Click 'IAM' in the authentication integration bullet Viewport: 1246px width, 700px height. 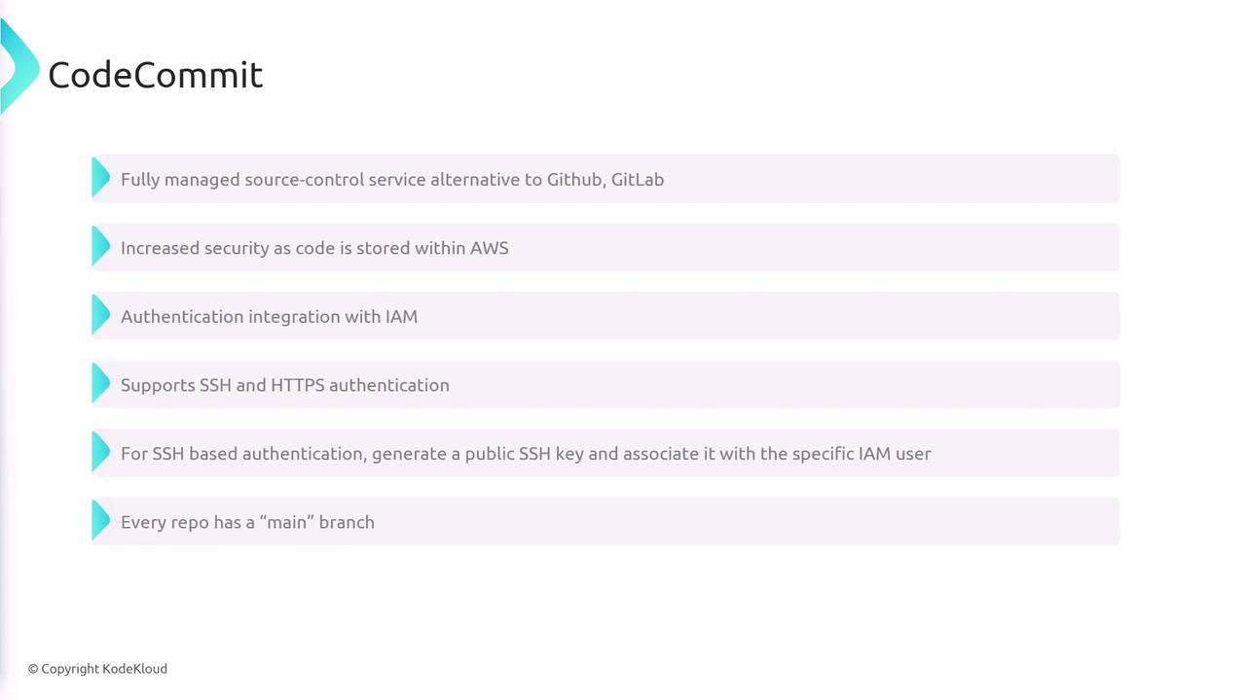coord(400,317)
